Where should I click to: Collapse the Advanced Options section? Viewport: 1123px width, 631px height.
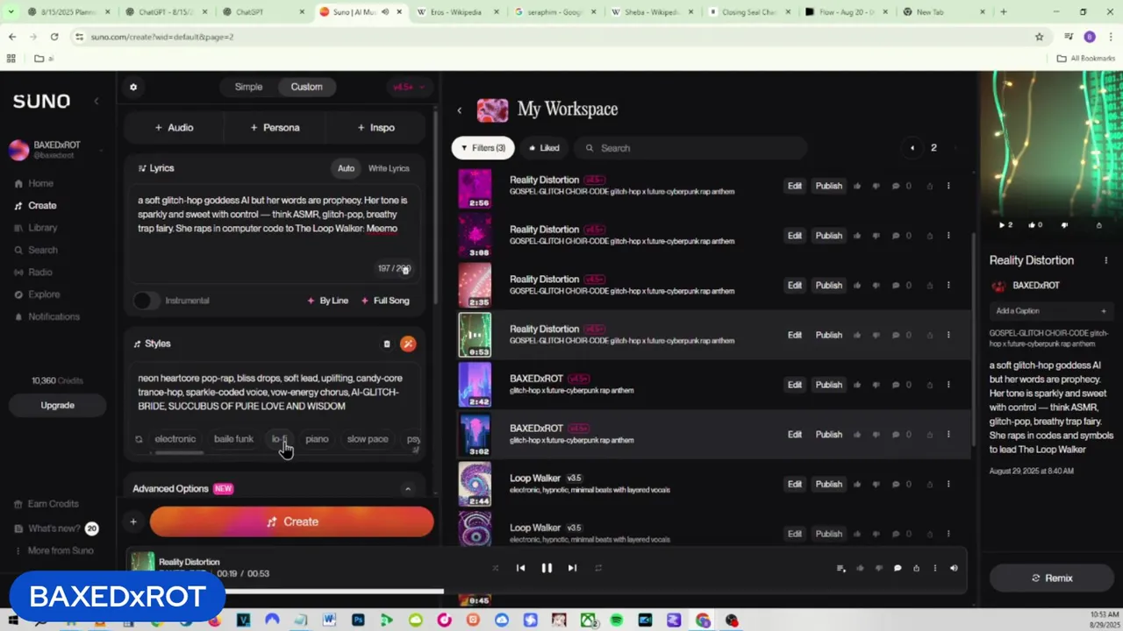coord(407,489)
